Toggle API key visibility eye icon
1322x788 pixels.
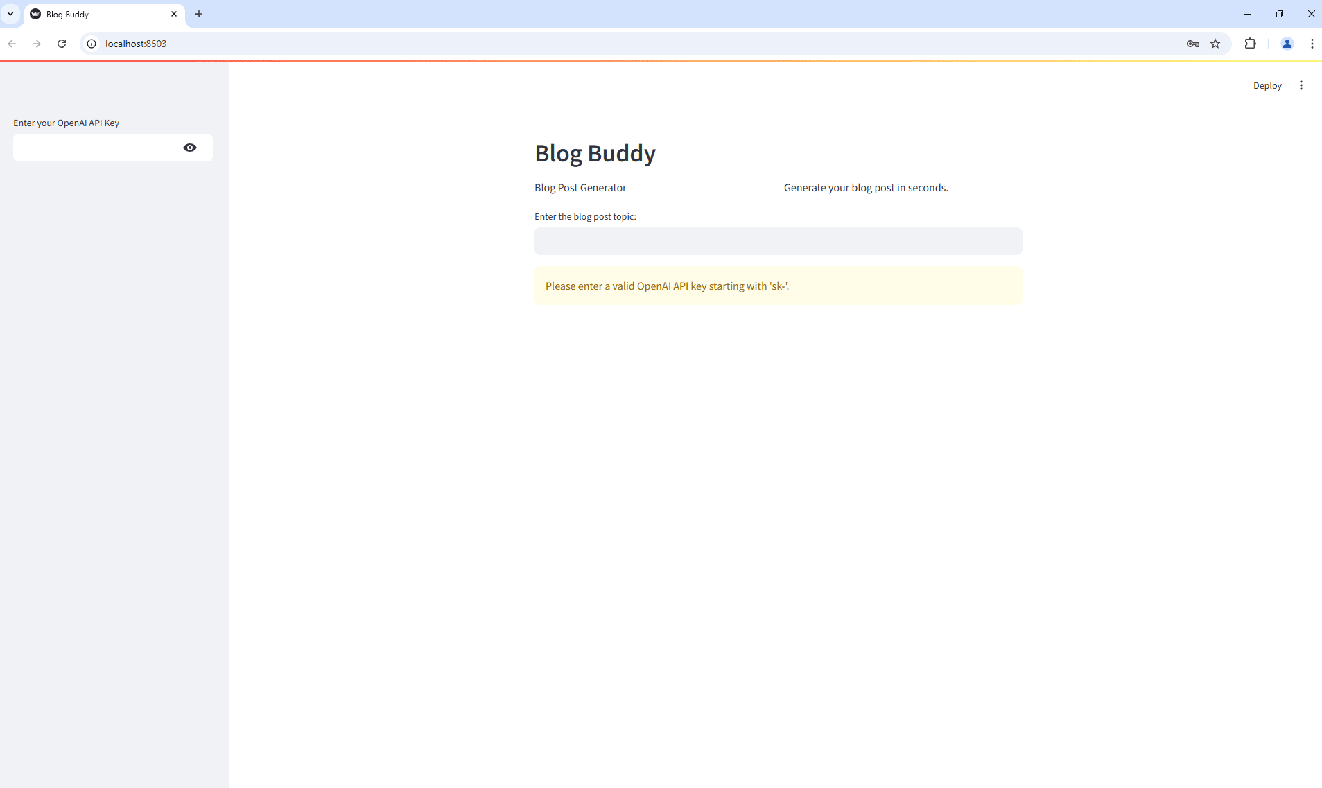point(190,148)
